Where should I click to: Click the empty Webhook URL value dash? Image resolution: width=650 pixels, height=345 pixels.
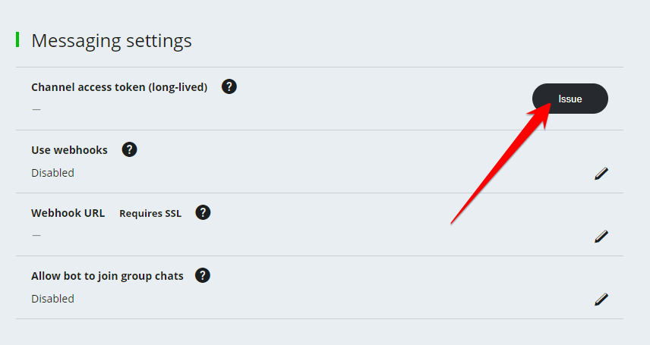[36, 235]
